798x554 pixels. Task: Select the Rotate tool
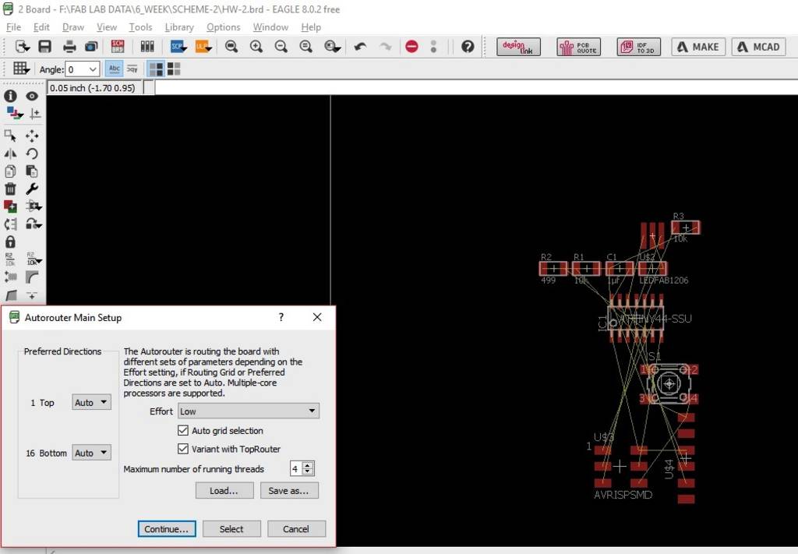coord(32,153)
